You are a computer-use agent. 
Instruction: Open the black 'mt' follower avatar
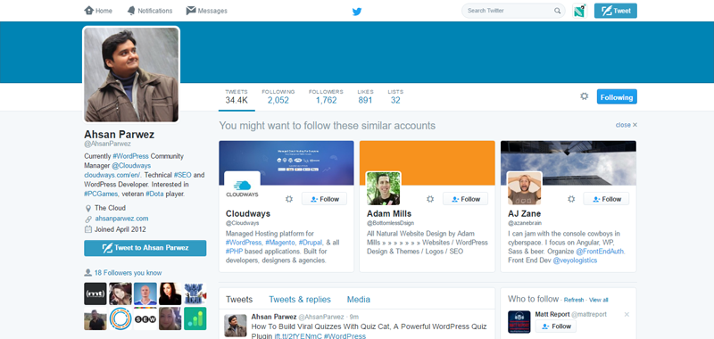95,294
